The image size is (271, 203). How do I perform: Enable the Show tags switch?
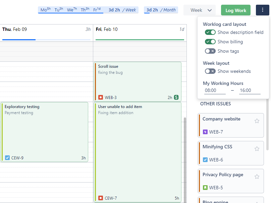tap(210, 51)
